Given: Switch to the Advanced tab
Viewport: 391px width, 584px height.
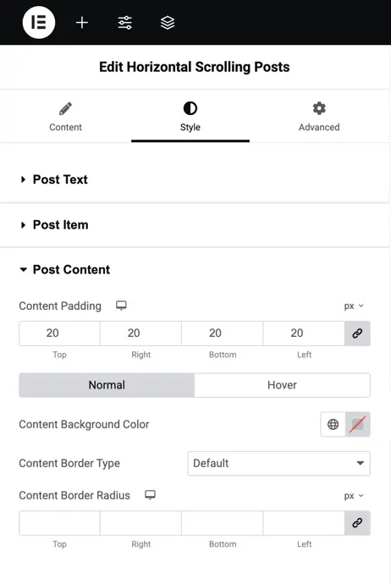Looking at the screenshot, I should click(319, 117).
